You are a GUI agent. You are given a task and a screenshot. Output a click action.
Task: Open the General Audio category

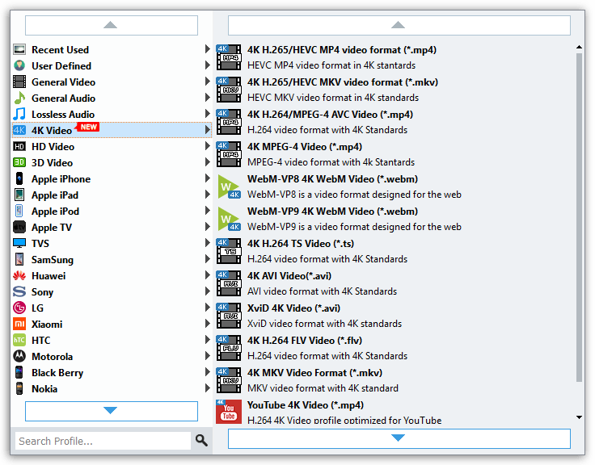point(112,98)
